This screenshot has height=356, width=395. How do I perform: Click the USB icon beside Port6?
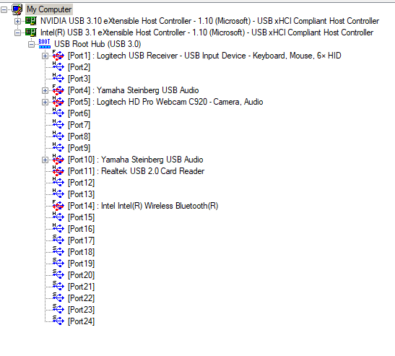pos(58,113)
